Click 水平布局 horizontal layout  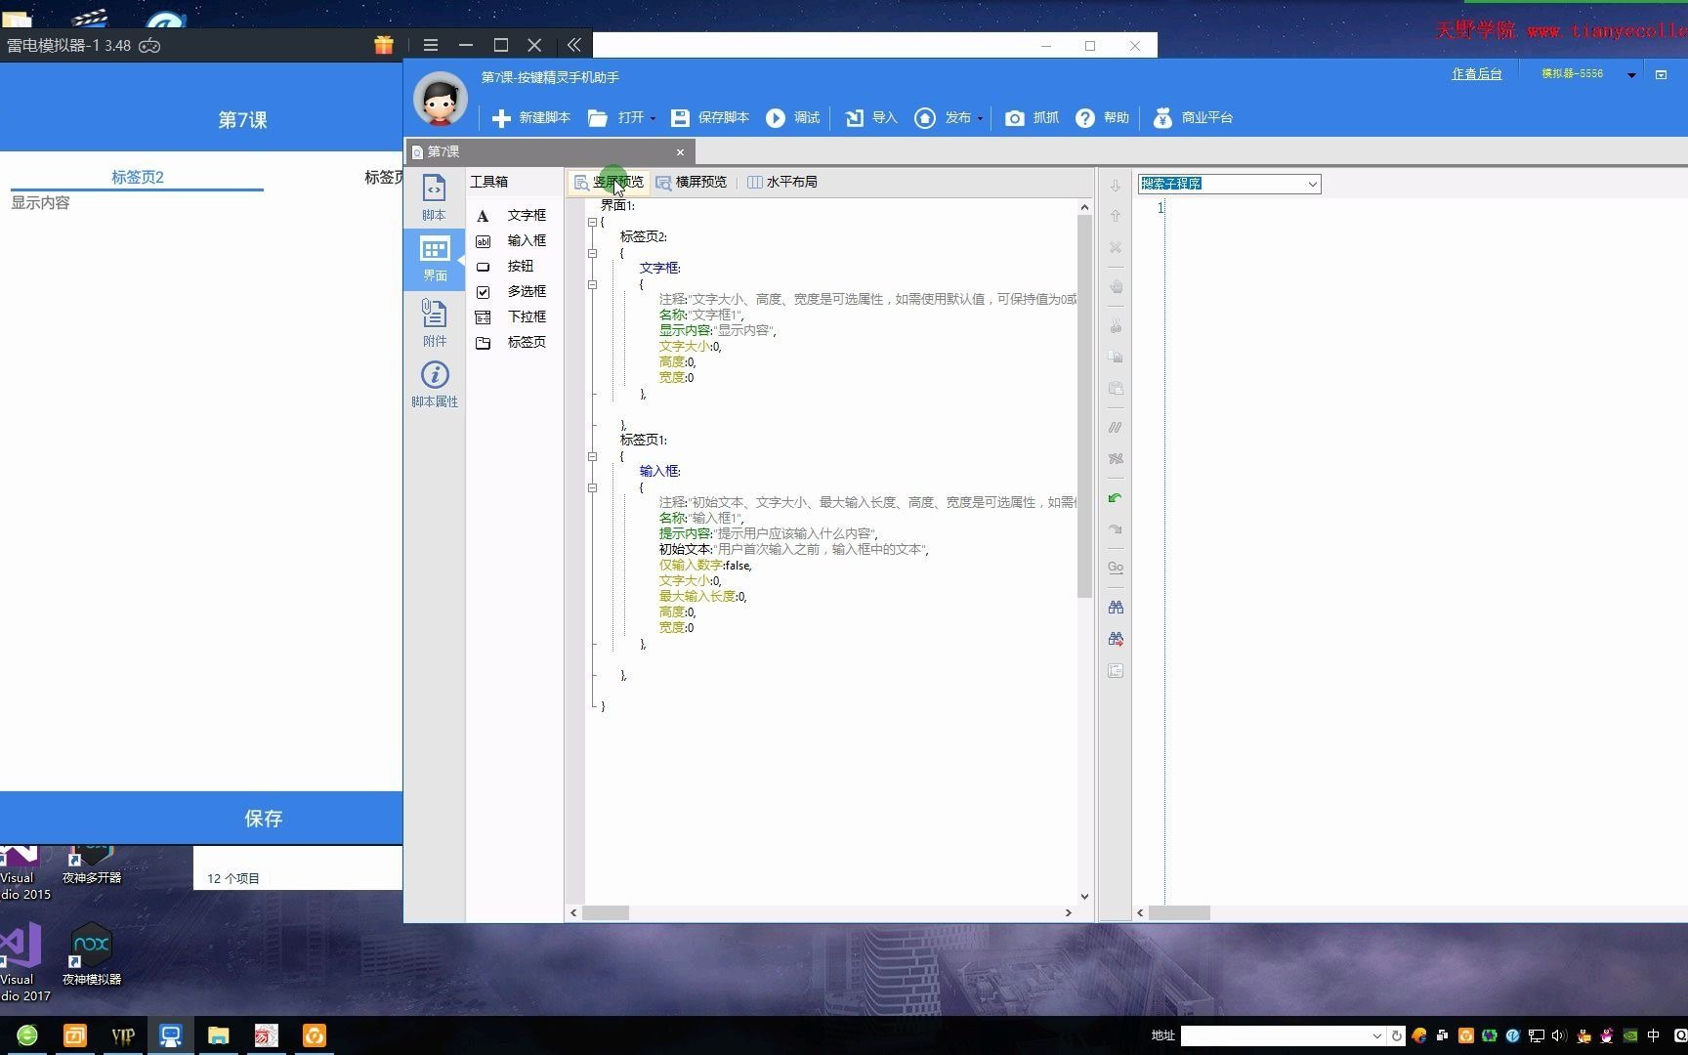click(x=781, y=182)
